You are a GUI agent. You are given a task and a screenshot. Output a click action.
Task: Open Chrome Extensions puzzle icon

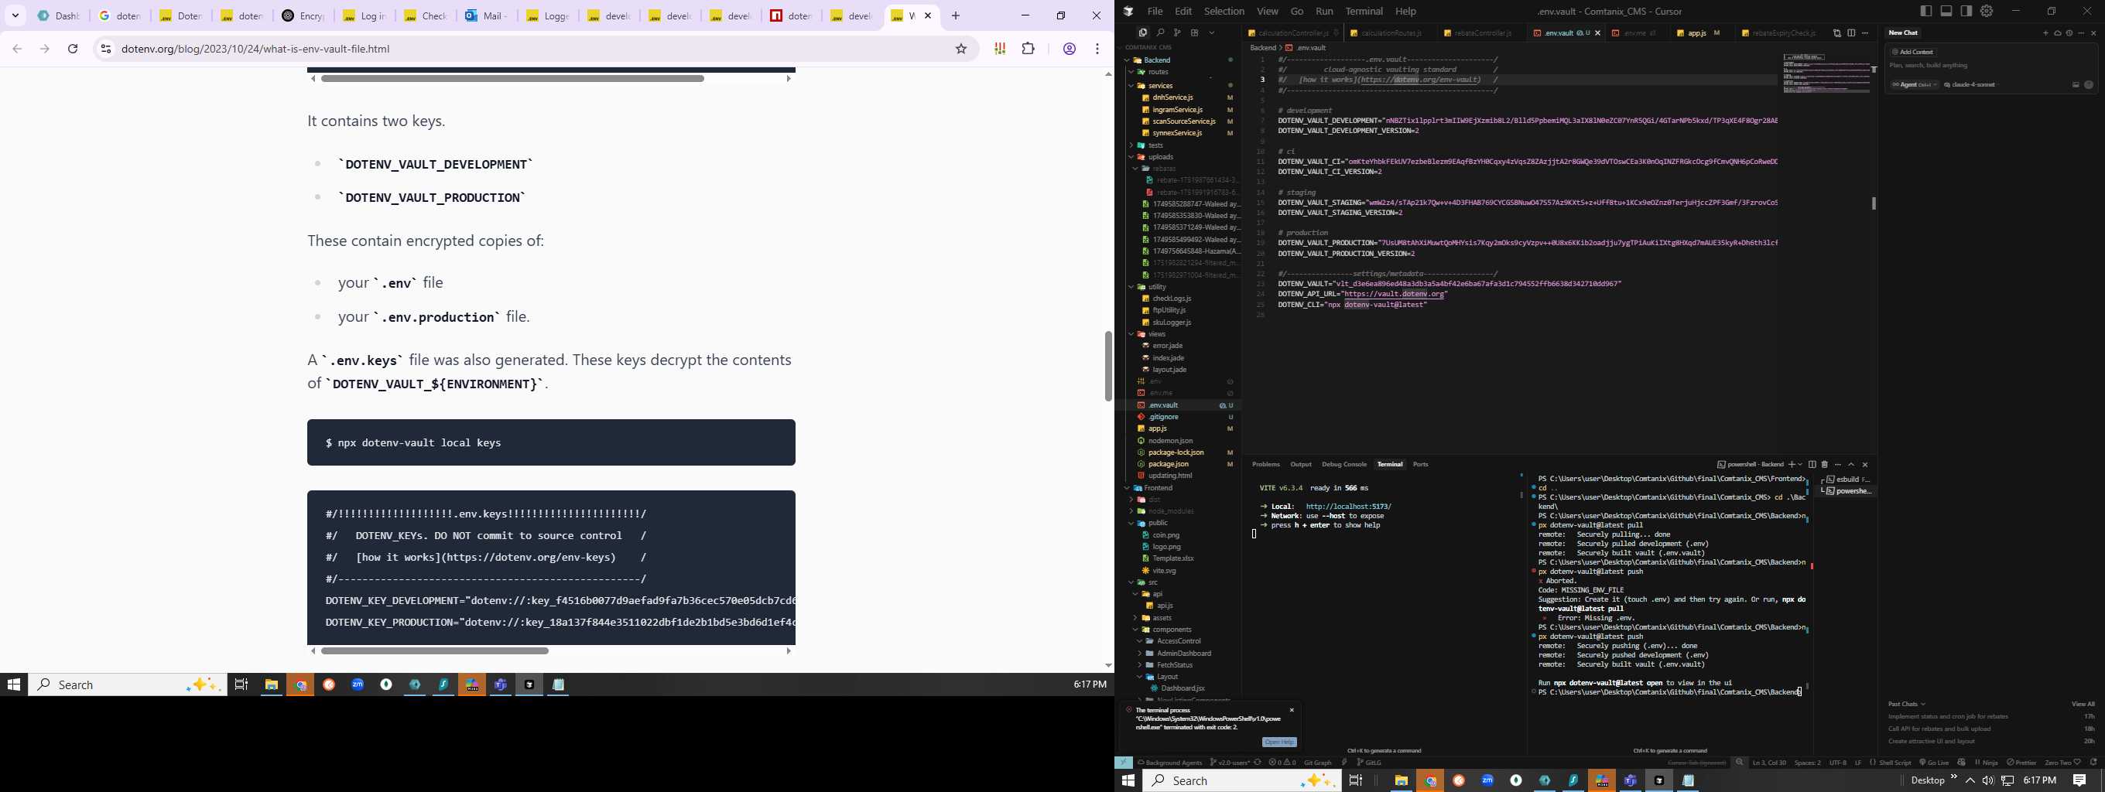pos(1028,49)
